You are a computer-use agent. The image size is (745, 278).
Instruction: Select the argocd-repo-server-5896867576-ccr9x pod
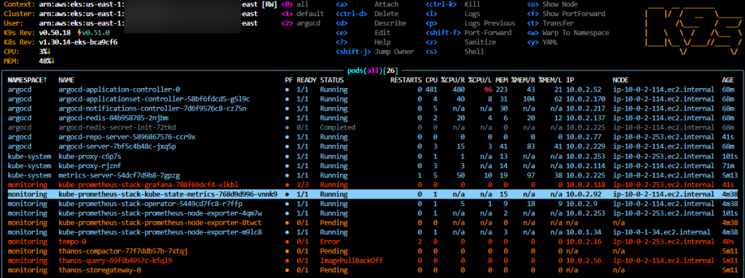[372, 137]
